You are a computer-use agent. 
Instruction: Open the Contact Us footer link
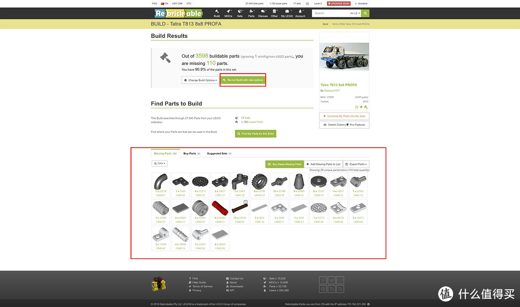[x=236, y=279]
